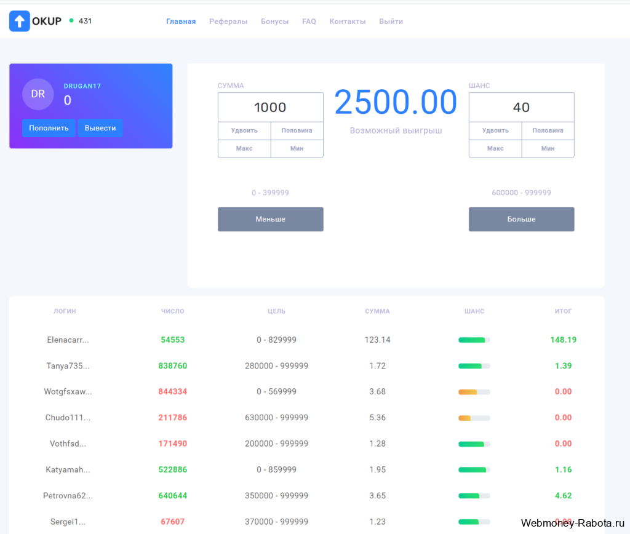
Task: Click the Больше bet button
Action: [x=522, y=220]
